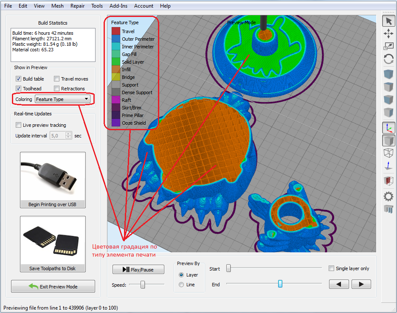The image size is (397, 313).
Task: Click the Exit Preview Mode button
Action: (53, 286)
